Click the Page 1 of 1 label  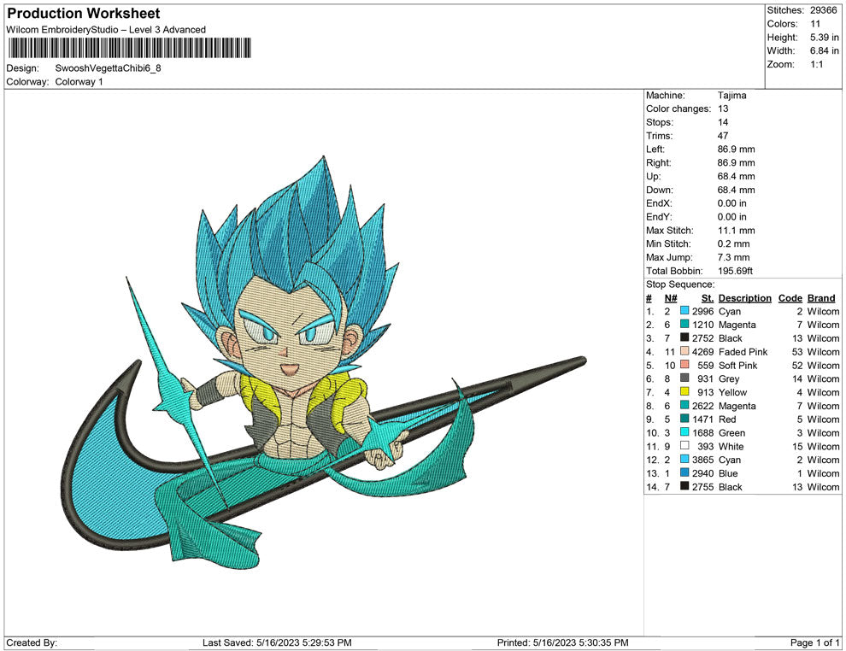point(814,642)
